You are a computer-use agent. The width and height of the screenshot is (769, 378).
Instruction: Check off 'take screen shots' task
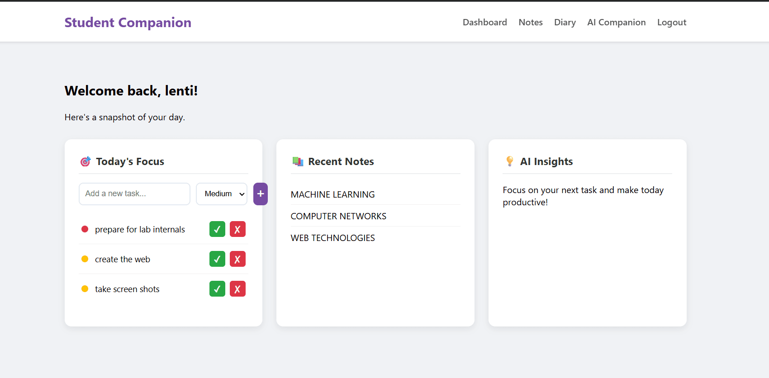tap(217, 289)
